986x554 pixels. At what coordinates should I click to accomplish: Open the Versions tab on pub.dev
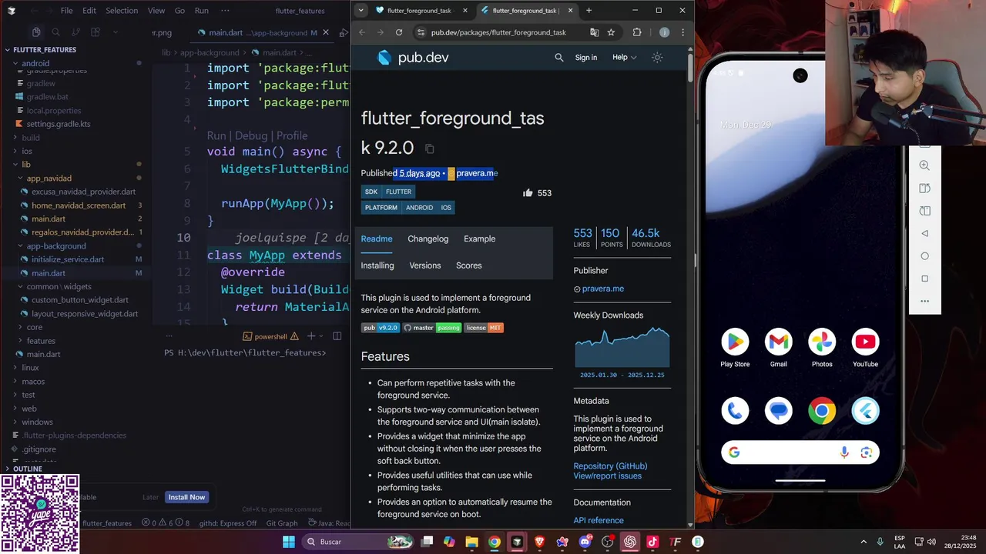pos(425,265)
